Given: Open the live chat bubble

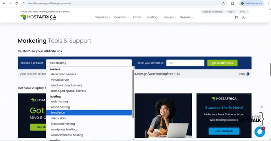Looking at the screenshot, I should tap(259, 132).
